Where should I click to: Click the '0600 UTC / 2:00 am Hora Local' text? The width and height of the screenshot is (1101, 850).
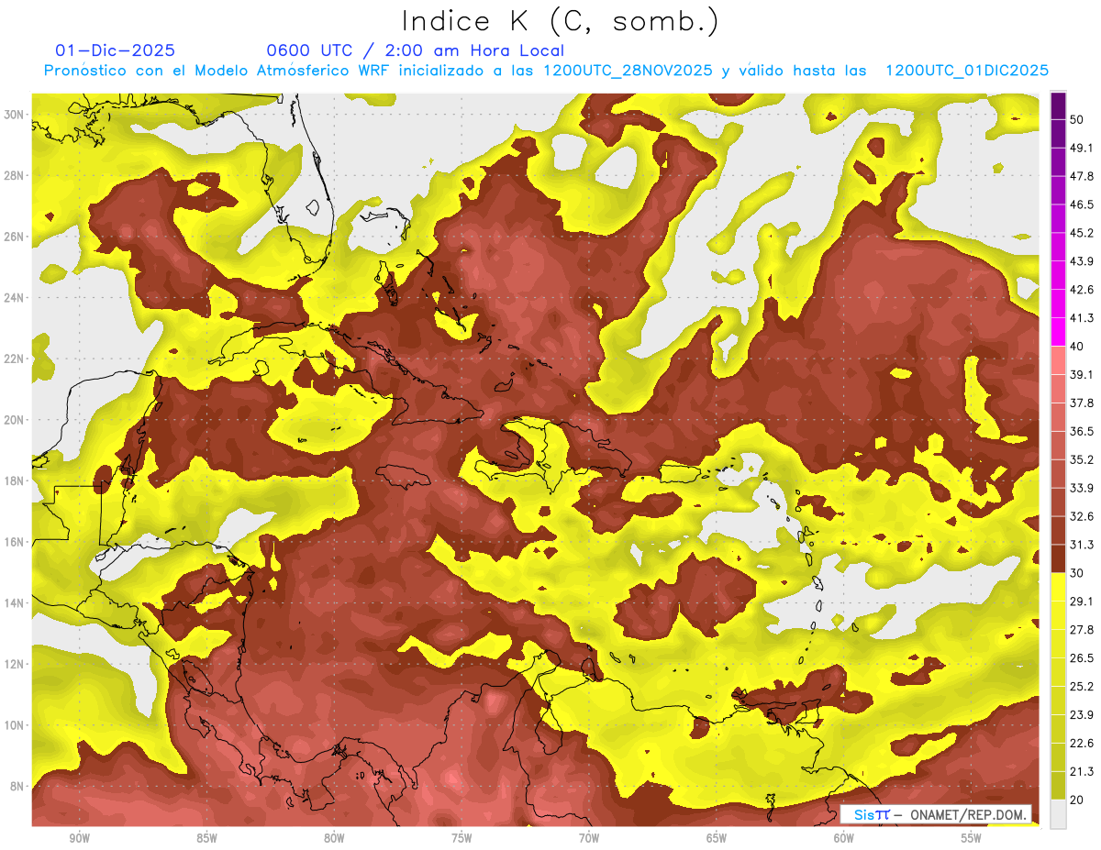pos(415,50)
